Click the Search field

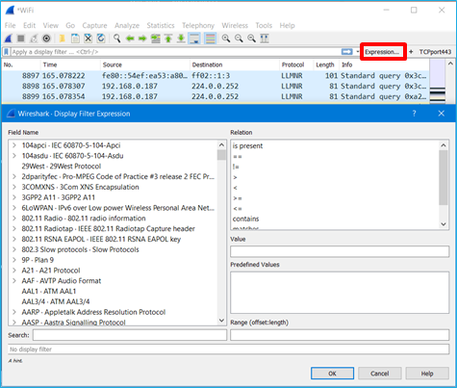[130, 335]
